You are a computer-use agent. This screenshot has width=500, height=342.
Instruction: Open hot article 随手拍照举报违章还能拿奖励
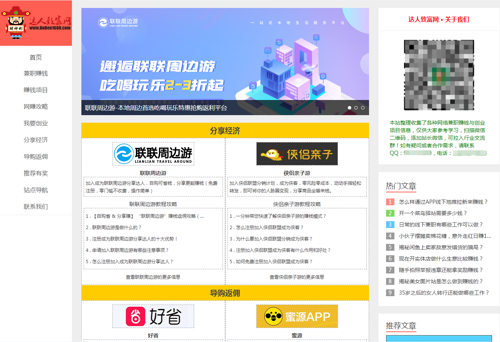(441, 270)
